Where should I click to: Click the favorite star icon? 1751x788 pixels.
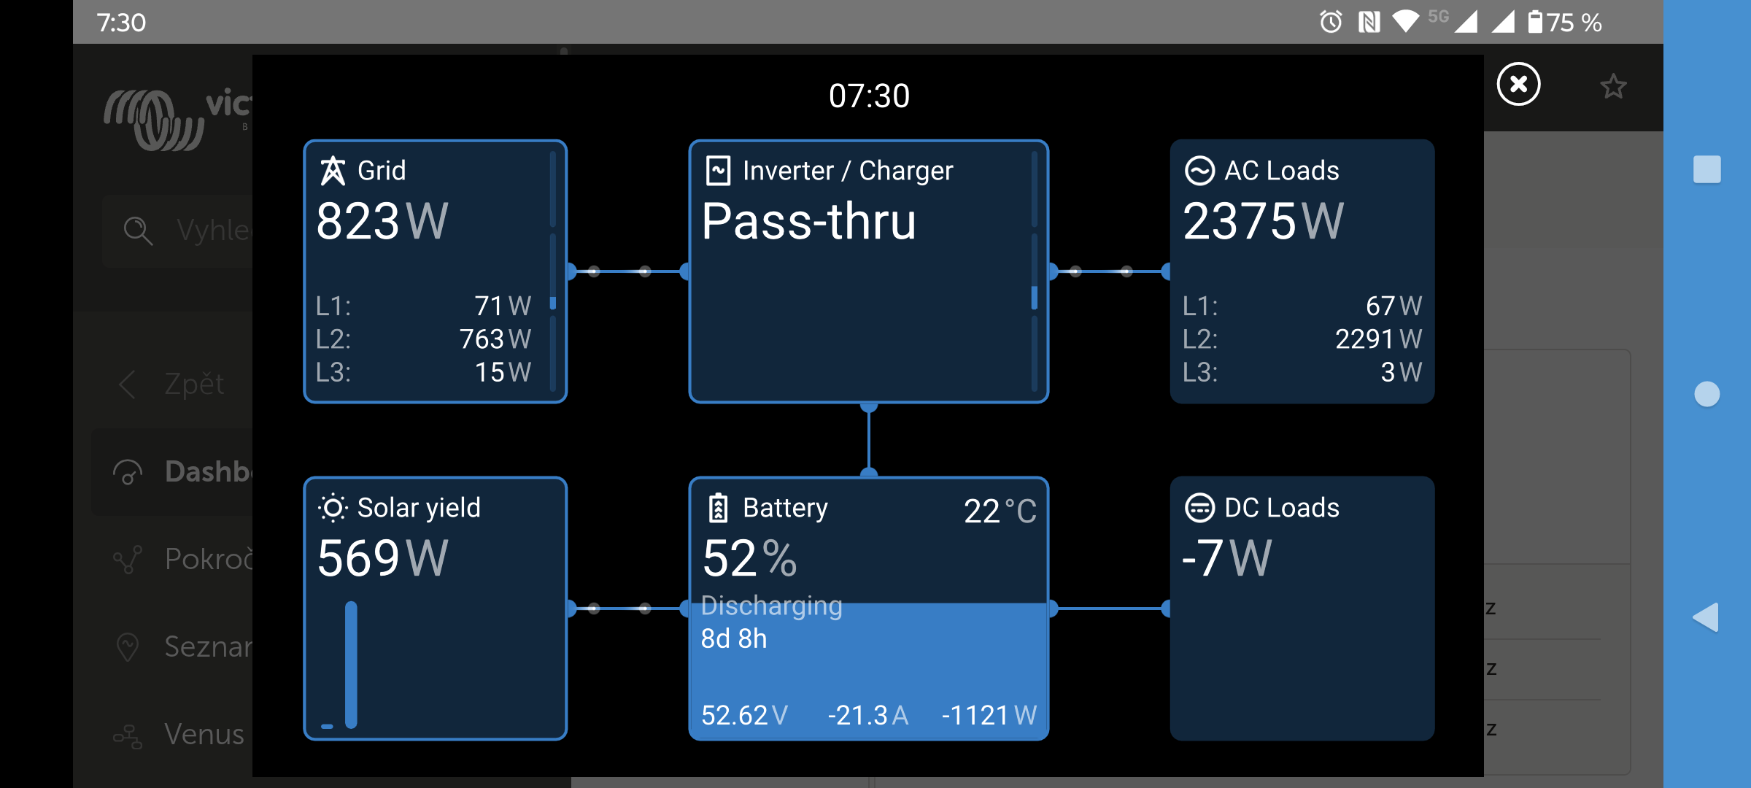[1613, 87]
